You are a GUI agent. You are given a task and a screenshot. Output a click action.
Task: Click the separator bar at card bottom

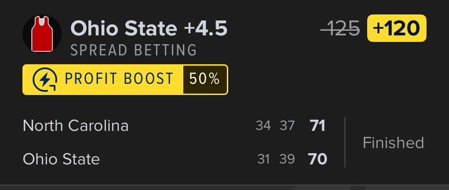[x=224, y=186]
